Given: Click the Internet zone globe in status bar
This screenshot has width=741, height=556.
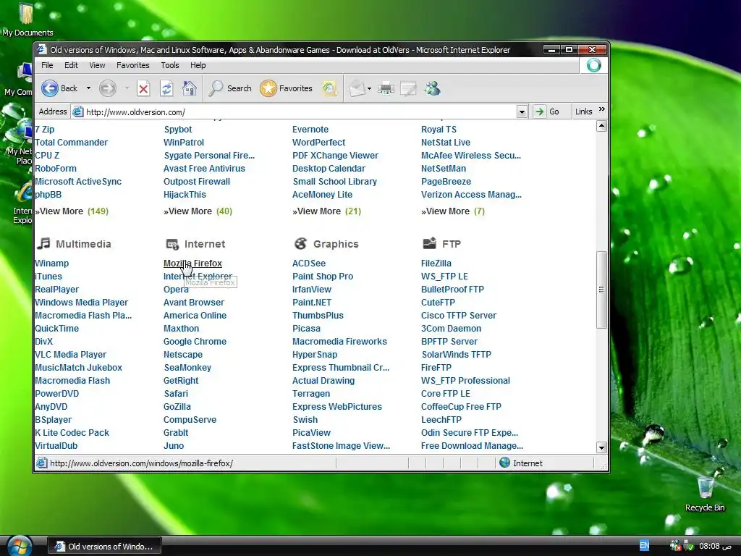Looking at the screenshot, I should (x=504, y=463).
